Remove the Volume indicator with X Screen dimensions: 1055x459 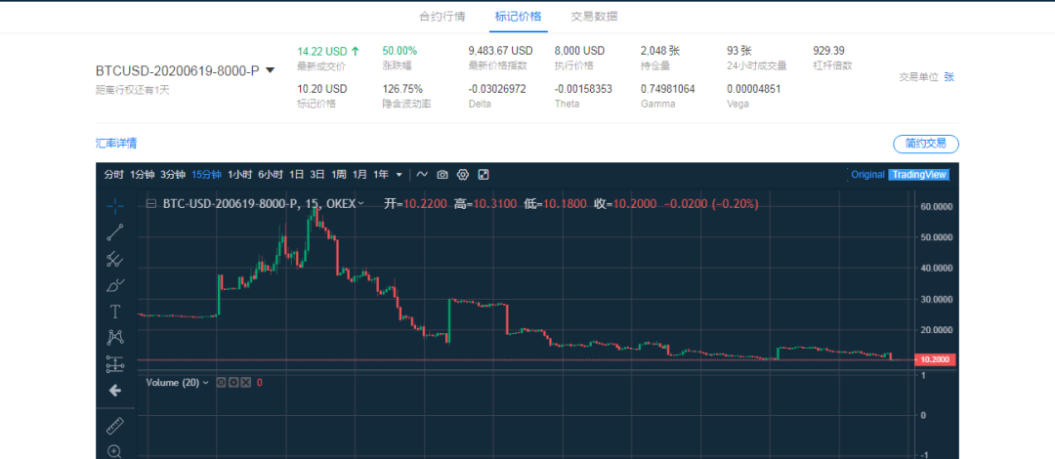pos(245,382)
